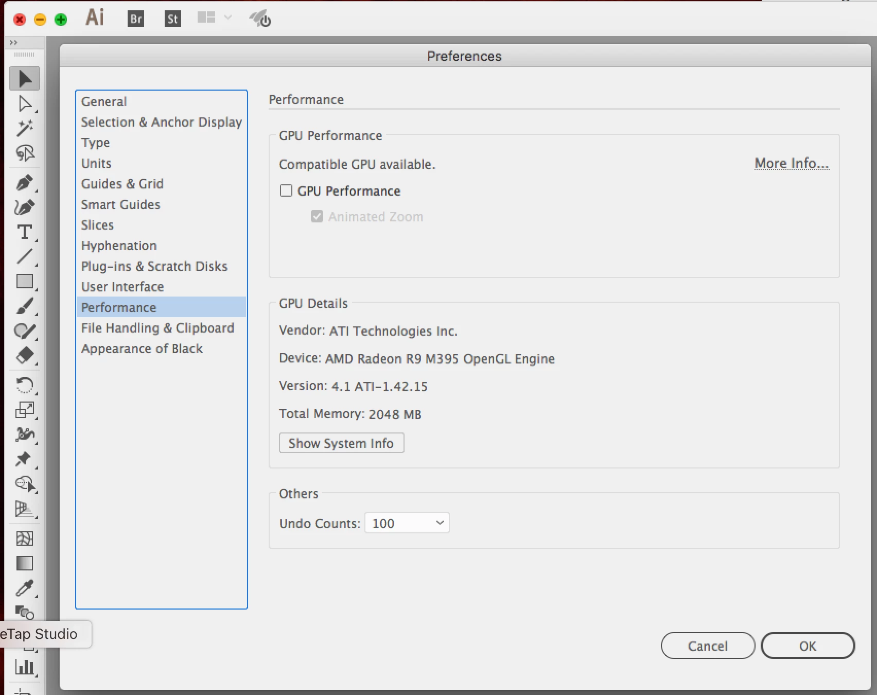Open the Type preferences section
Screen dimensions: 877x695
coord(162,143)
